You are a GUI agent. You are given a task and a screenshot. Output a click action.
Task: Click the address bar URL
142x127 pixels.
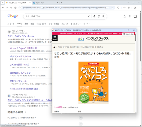66,8
